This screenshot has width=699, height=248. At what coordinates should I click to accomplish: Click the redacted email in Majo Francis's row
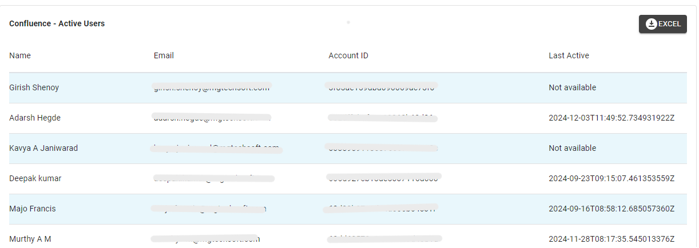click(x=208, y=209)
